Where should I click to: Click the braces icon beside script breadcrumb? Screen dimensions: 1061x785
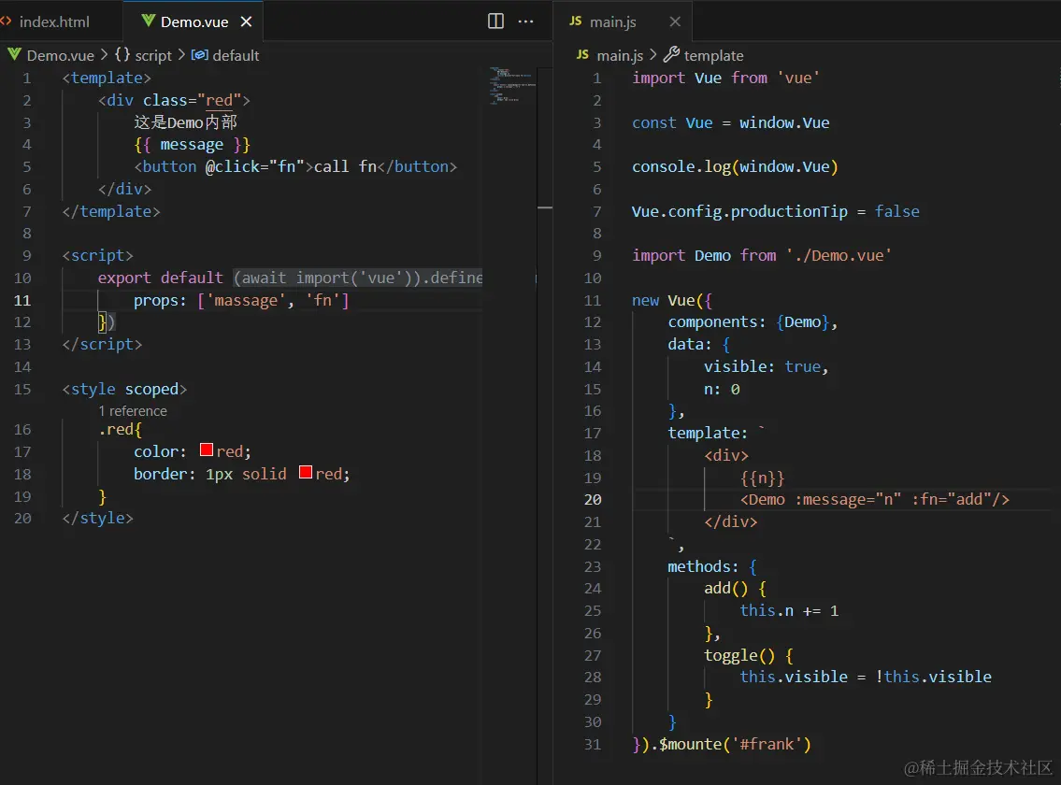122,54
